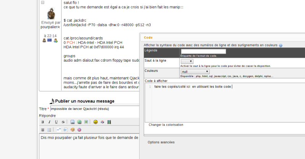Image resolution: width=305 pixels, height=159 pixels.
Task: Click the pourpalier username link
Action: (x=49, y=27)
